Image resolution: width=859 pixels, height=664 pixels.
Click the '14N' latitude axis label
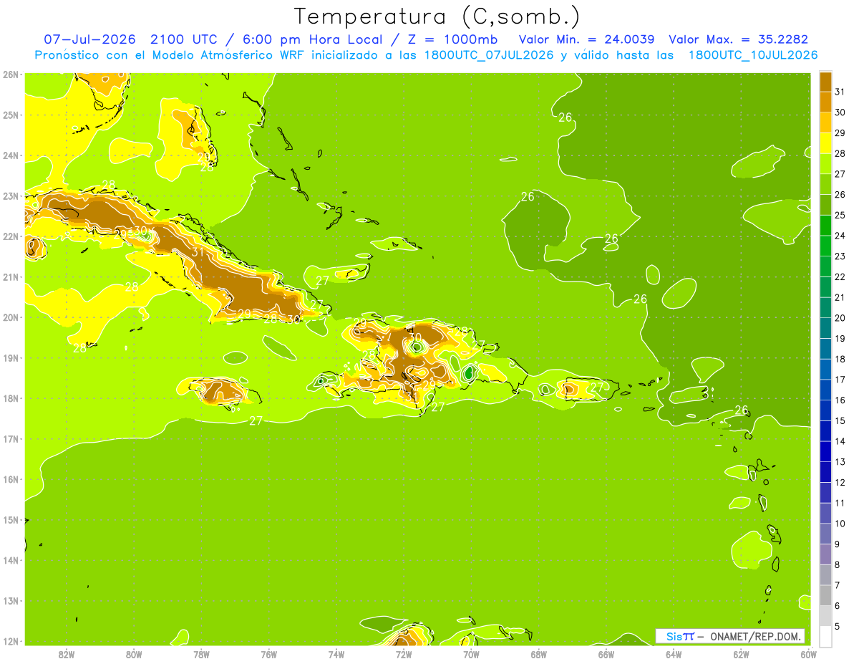tap(11, 560)
